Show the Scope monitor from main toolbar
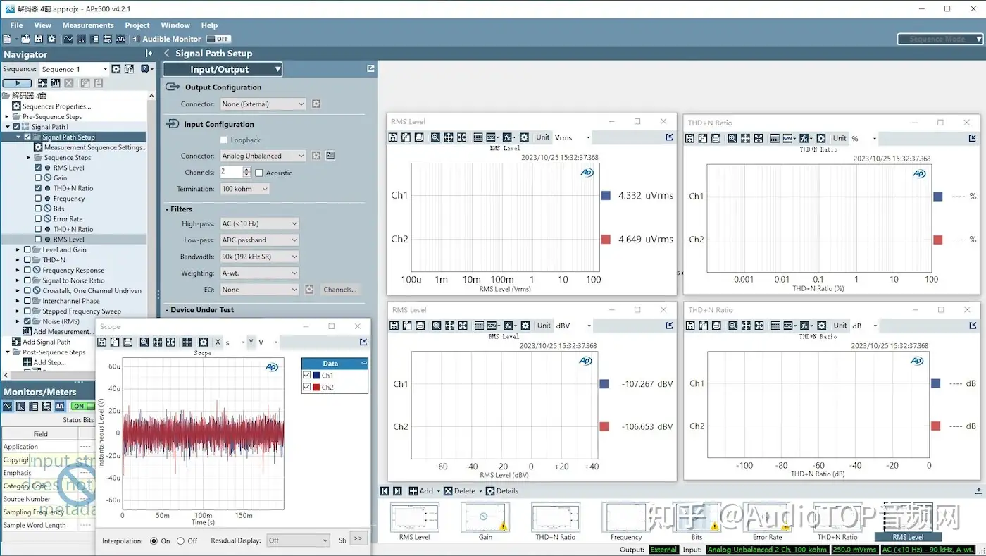This screenshot has width=986, height=556. pos(68,39)
